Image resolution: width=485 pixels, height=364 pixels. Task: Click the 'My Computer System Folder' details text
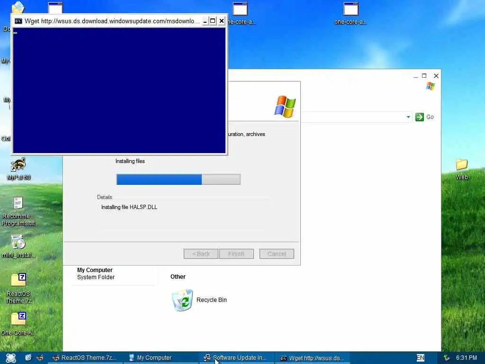[x=96, y=273]
